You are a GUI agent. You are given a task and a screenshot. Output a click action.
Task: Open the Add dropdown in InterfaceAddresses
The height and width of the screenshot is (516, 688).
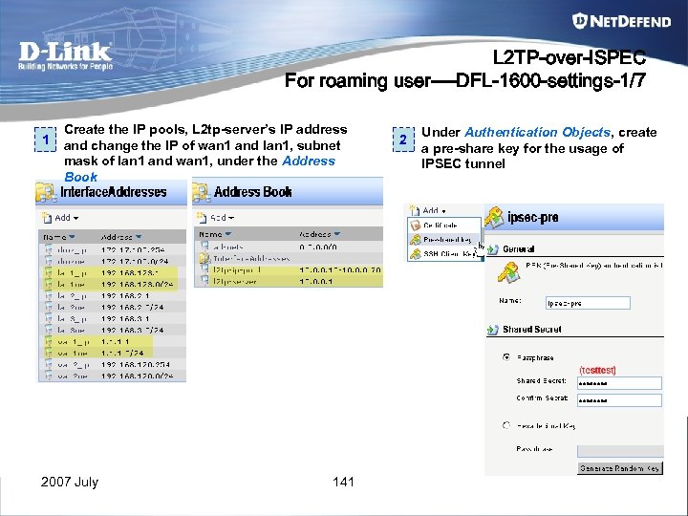pos(60,218)
